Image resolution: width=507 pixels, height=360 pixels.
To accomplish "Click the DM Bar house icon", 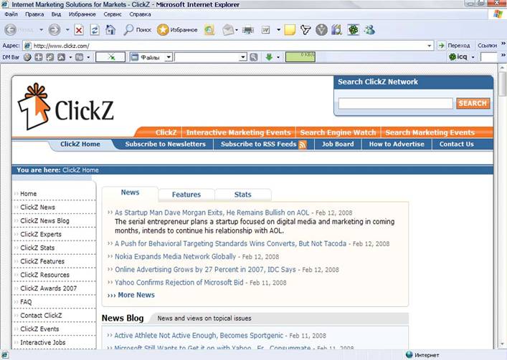I will point(61,57).
